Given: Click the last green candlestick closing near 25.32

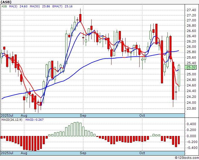Looking at the screenshot, I should pyautogui.click(x=179, y=76).
